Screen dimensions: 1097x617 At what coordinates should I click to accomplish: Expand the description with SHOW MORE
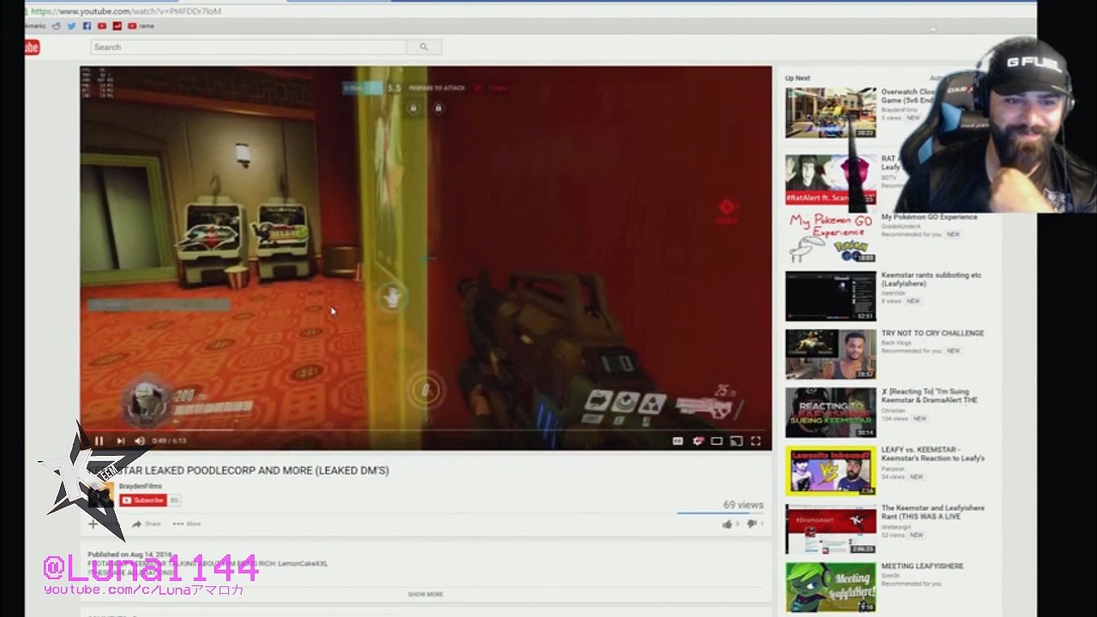[x=426, y=594]
